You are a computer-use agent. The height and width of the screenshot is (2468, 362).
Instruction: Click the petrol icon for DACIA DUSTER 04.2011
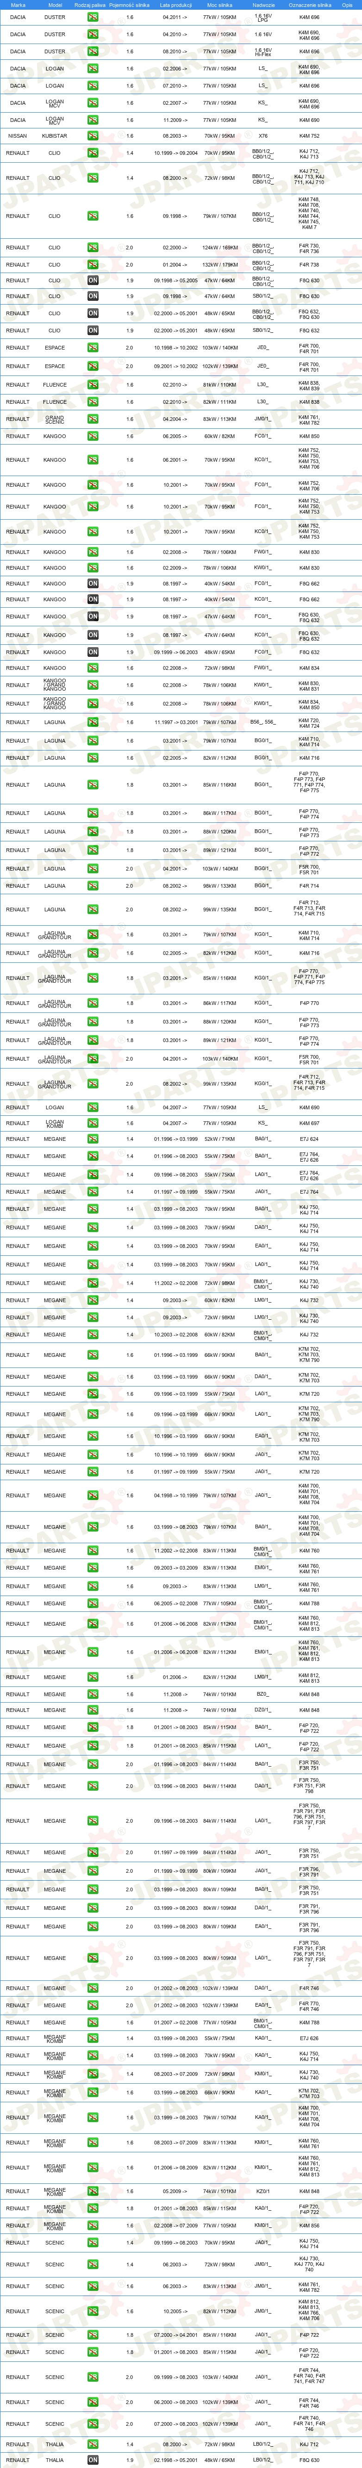[93, 17]
